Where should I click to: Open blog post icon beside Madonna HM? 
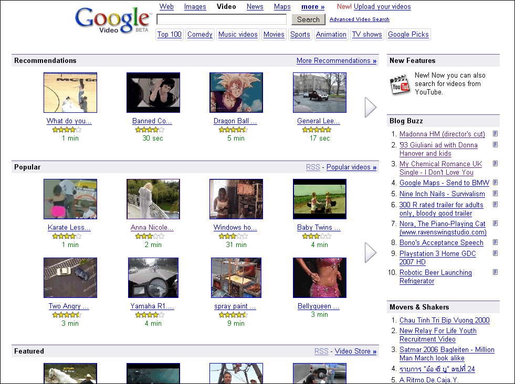(495, 134)
